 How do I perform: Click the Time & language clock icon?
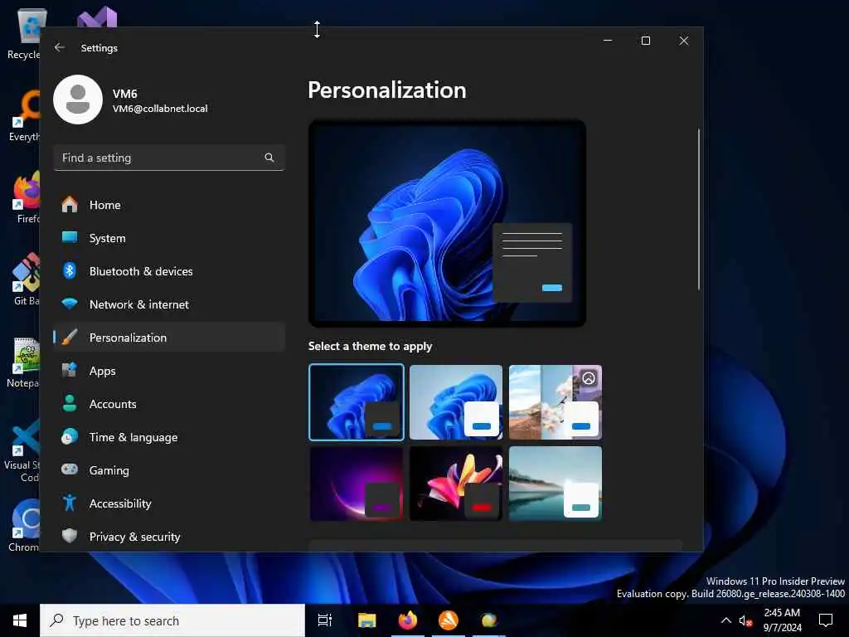[x=70, y=436]
